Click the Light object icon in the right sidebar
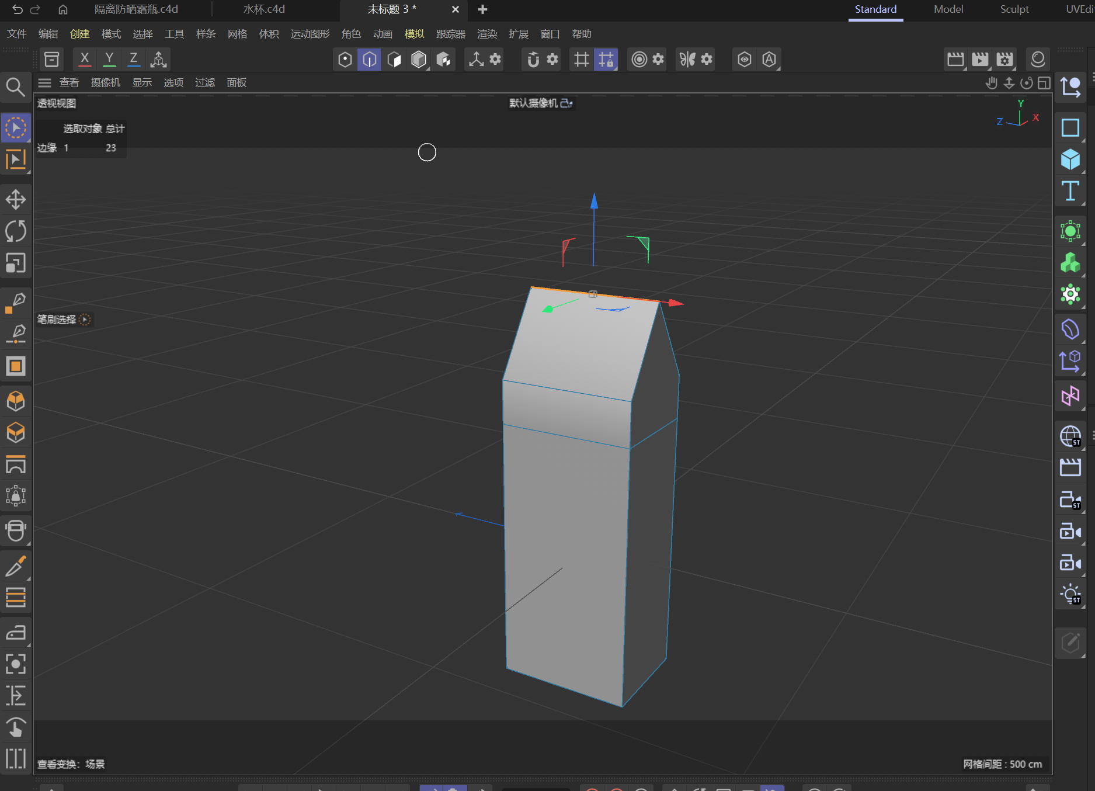1095x791 pixels. [x=1070, y=595]
